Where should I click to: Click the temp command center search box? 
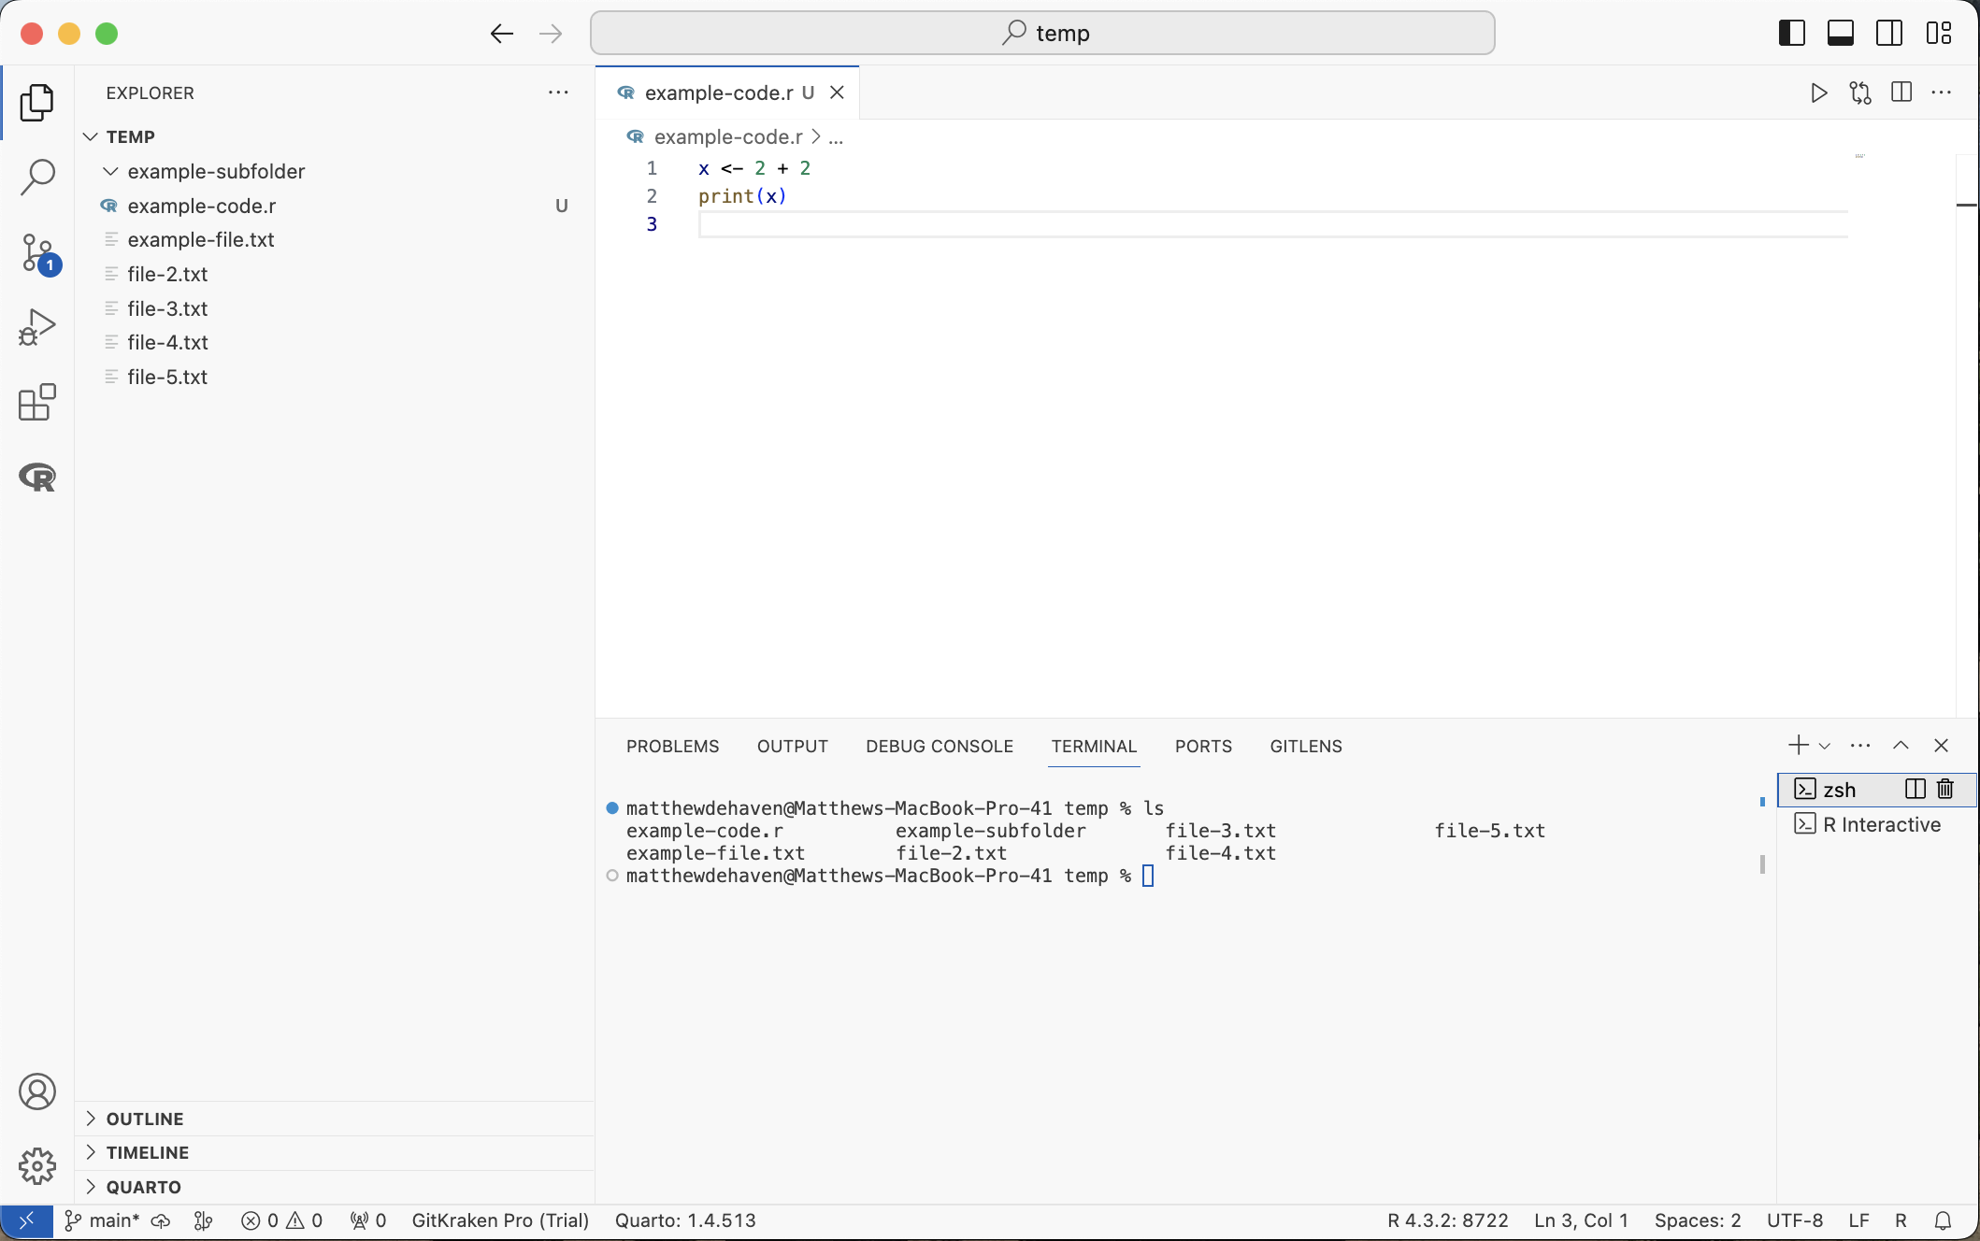click(x=1042, y=34)
